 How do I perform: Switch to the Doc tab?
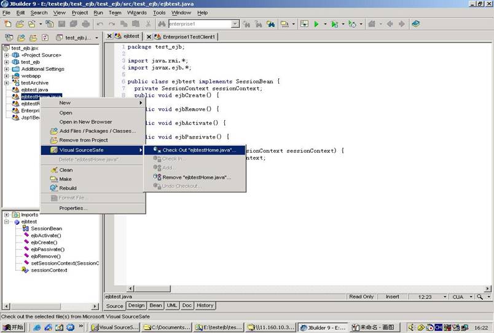pyautogui.click(x=187, y=305)
